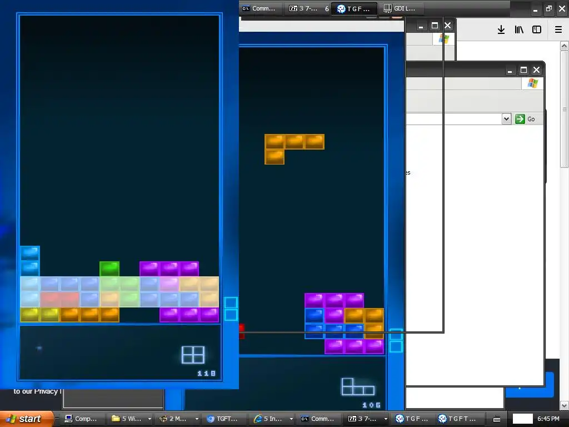Open the Firefox library bookshelf icon

519,29
